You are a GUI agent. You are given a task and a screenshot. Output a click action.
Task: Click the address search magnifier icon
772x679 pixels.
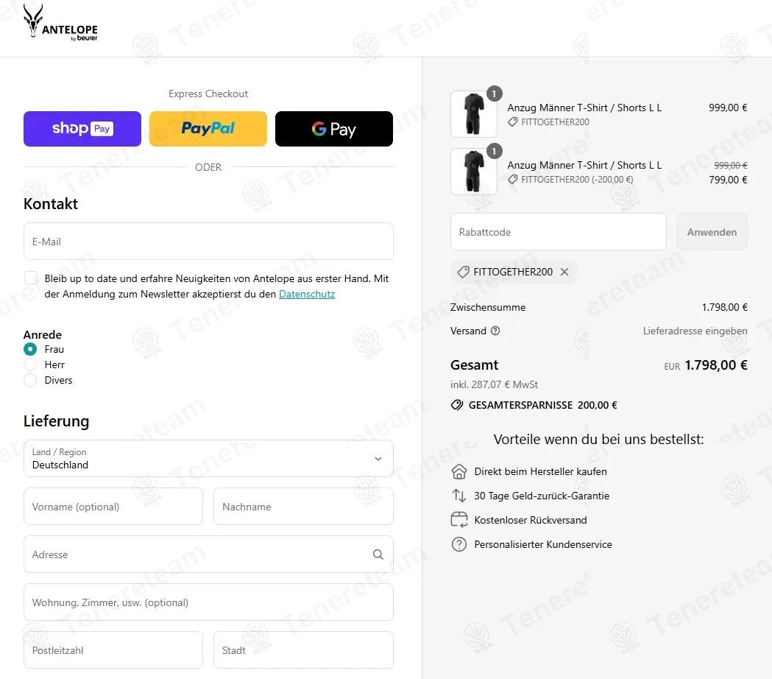378,555
